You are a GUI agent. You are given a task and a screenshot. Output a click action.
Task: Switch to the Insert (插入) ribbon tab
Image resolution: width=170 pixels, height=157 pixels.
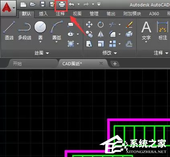click(x=43, y=14)
